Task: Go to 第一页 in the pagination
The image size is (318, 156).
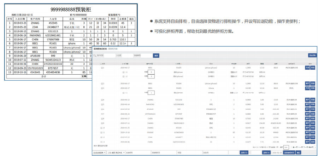Action: coord(295,147)
